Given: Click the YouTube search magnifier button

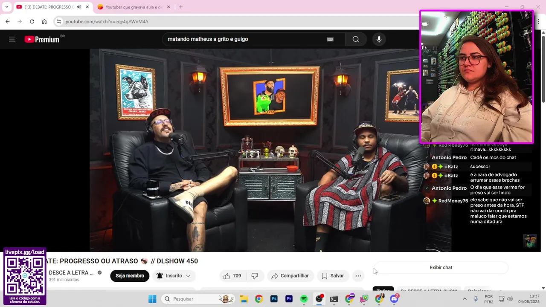Looking at the screenshot, I should [356, 39].
